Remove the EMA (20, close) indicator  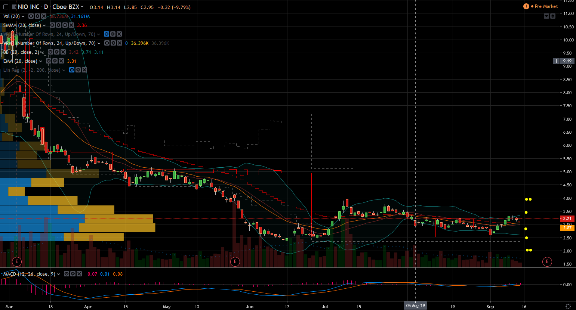click(61, 61)
